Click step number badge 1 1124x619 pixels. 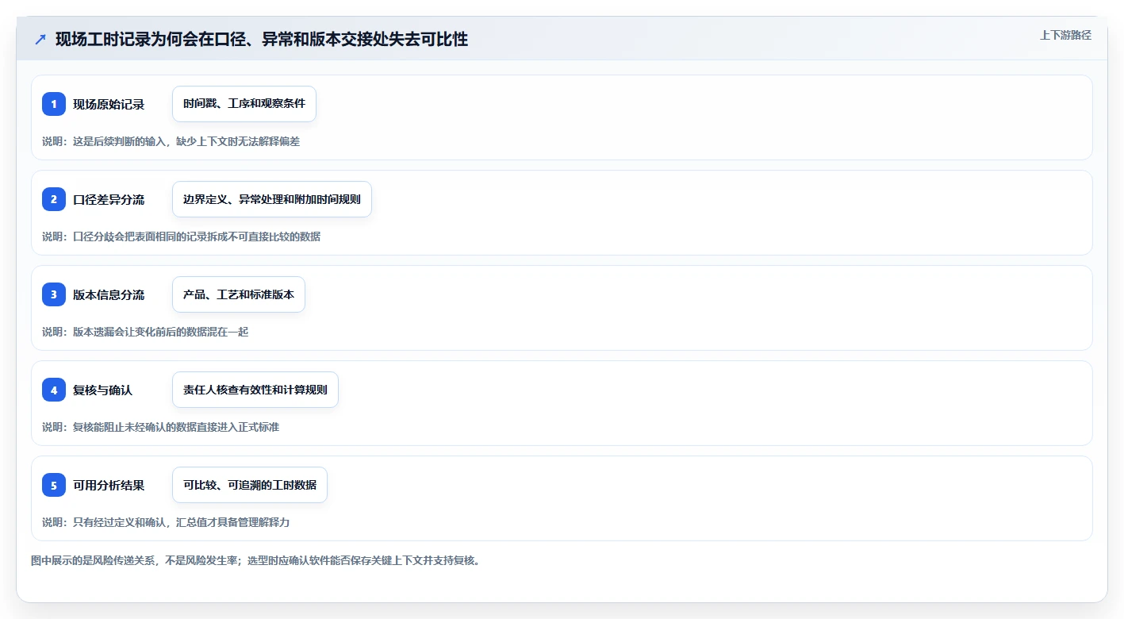click(x=54, y=104)
